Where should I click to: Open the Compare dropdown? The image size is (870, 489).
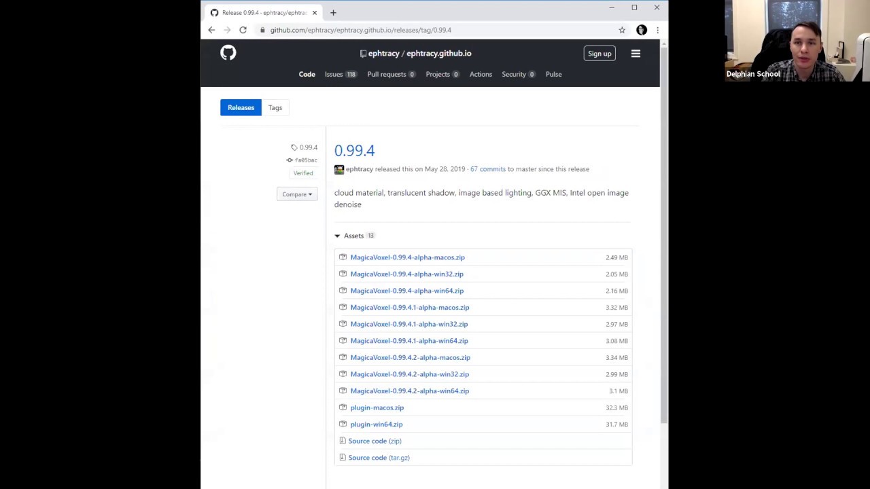297,194
